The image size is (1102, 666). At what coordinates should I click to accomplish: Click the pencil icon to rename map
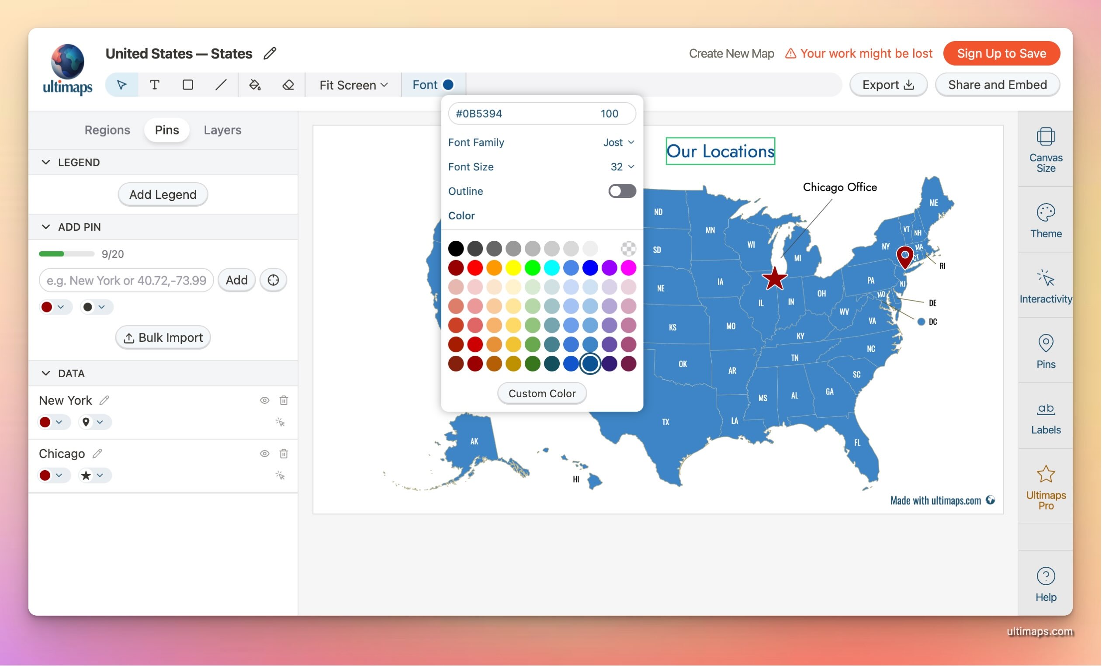[270, 53]
